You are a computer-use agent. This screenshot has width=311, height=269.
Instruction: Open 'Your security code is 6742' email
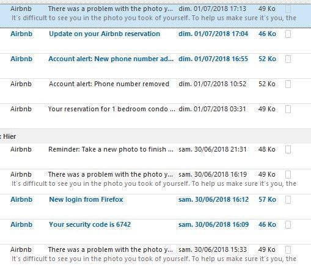click(x=155, y=232)
